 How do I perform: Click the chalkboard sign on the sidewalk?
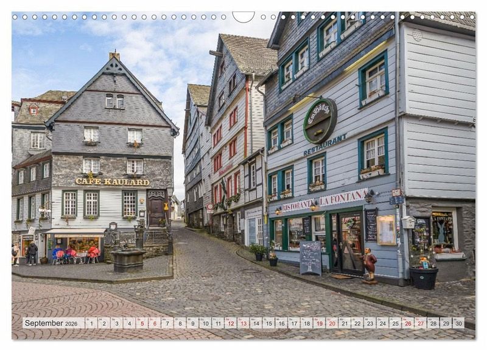[310, 258]
